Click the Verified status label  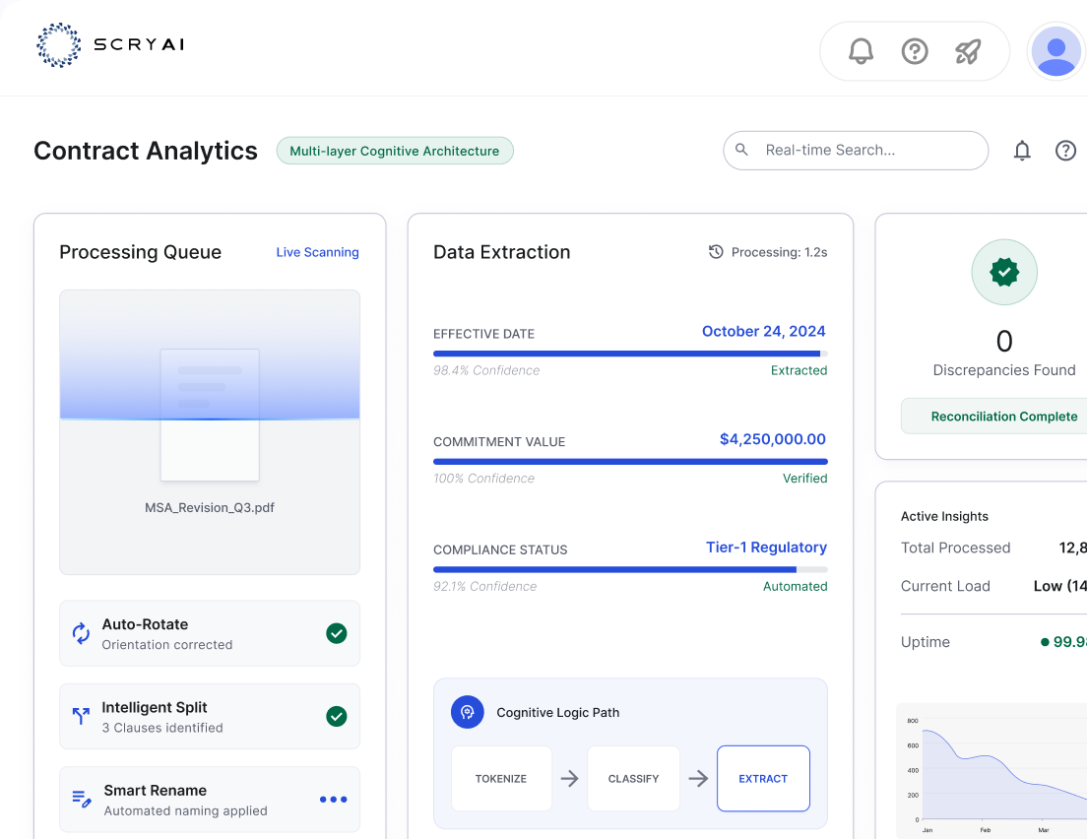pos(804,479)
